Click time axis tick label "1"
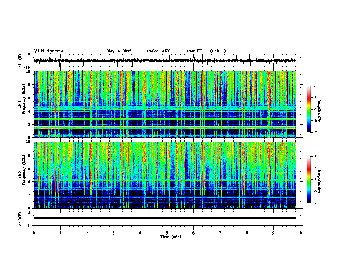This screenshot has height=261, width=338. (x=60, y=233)
